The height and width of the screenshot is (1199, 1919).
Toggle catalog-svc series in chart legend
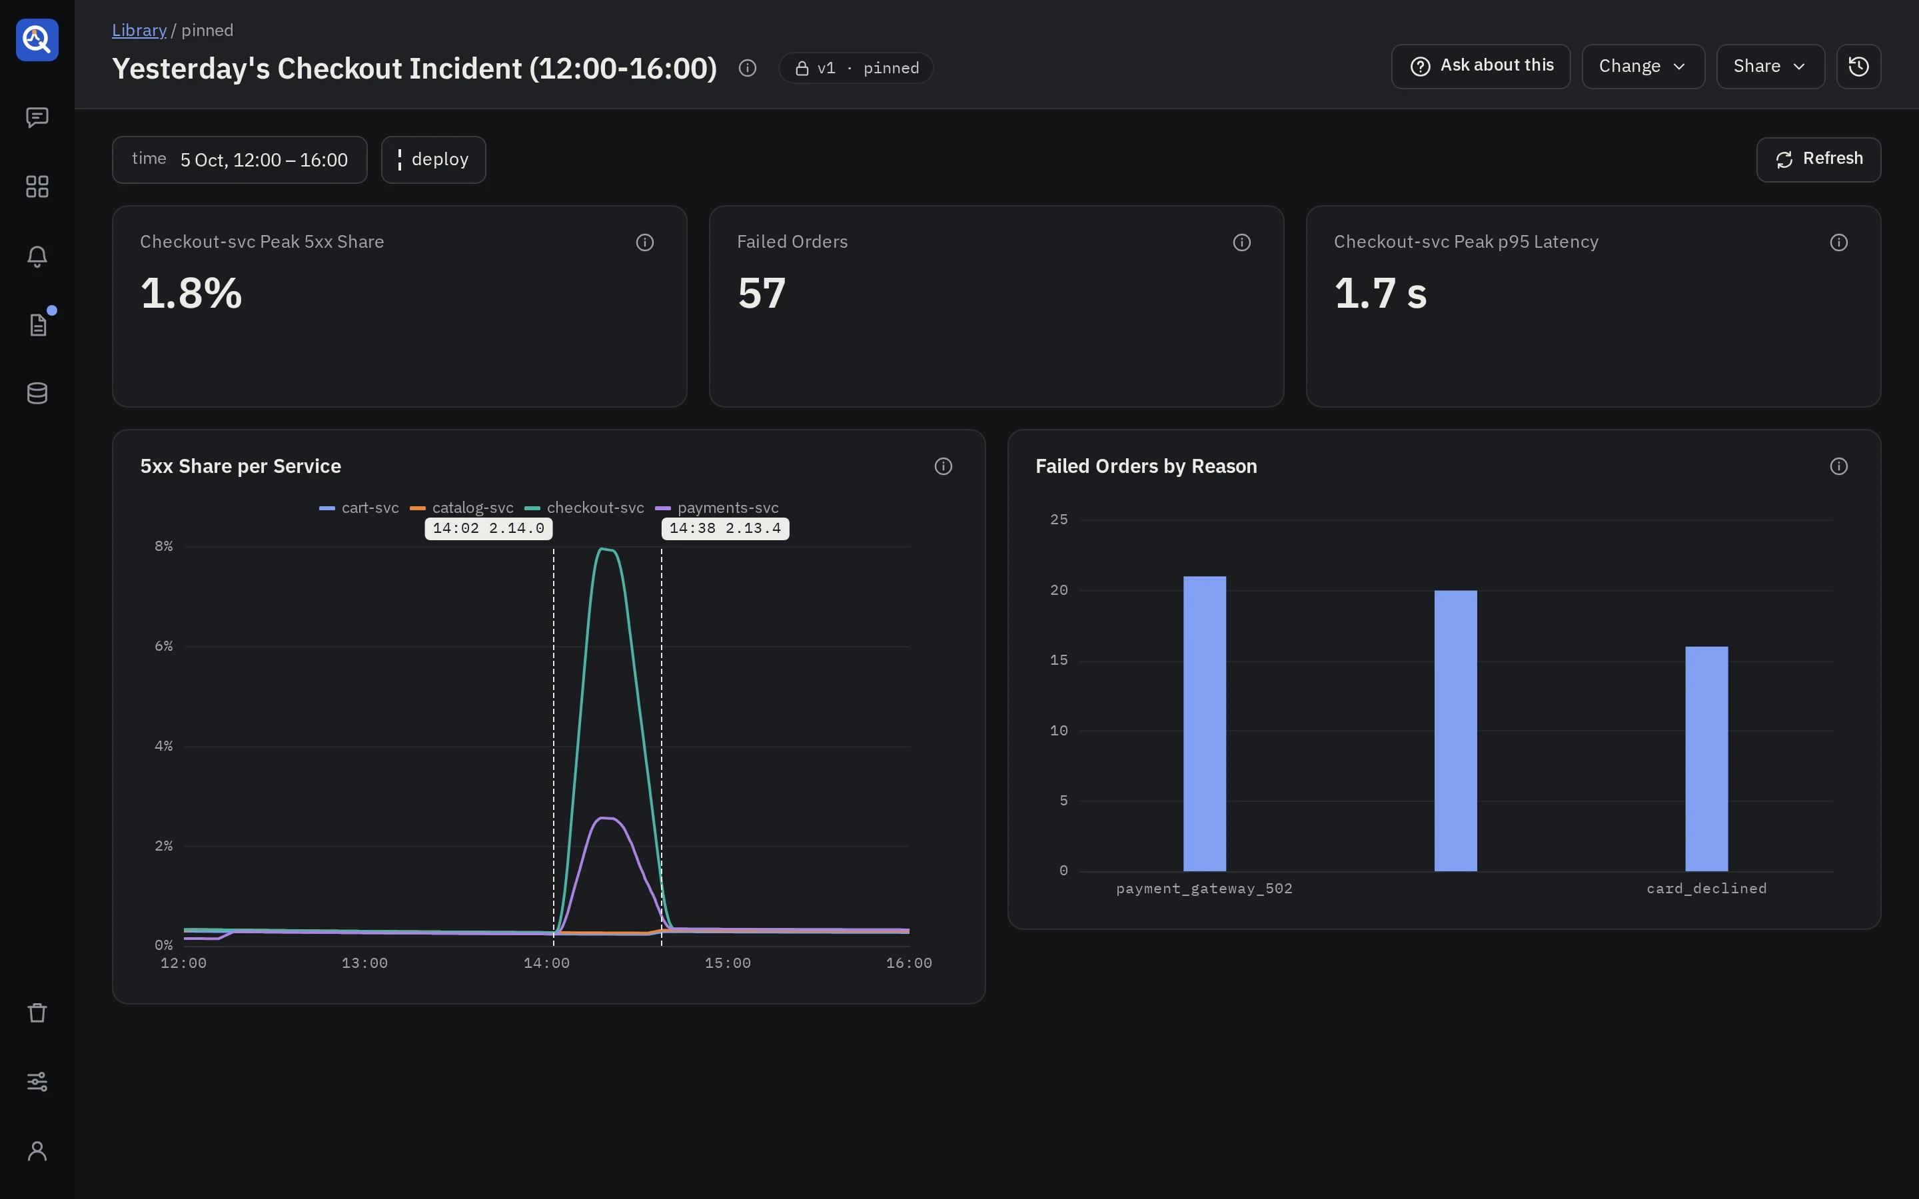pos(462,508)
